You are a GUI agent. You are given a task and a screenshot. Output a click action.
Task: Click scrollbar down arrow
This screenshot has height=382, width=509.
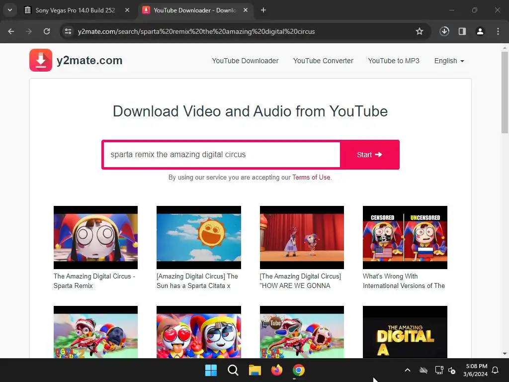point(505,354)
